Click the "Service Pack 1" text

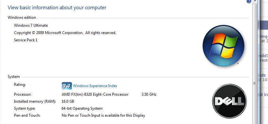(x=26, y=40)
